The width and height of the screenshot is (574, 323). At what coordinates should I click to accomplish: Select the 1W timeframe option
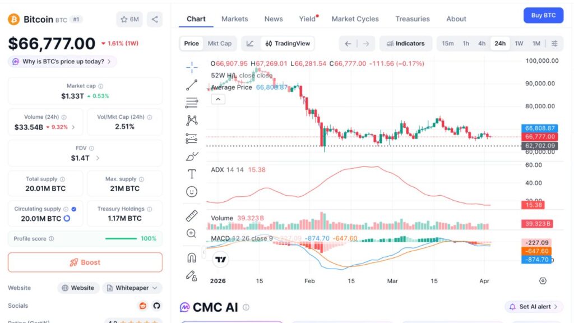519,43
